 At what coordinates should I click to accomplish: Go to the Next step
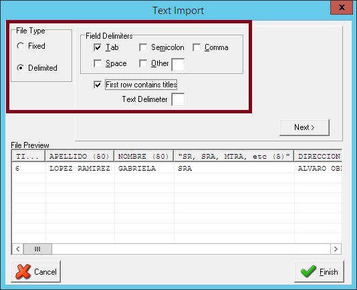click(304, 127)
